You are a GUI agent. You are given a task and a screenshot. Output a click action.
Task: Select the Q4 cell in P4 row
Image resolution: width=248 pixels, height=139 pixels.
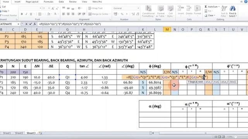(x=67, y=93)
